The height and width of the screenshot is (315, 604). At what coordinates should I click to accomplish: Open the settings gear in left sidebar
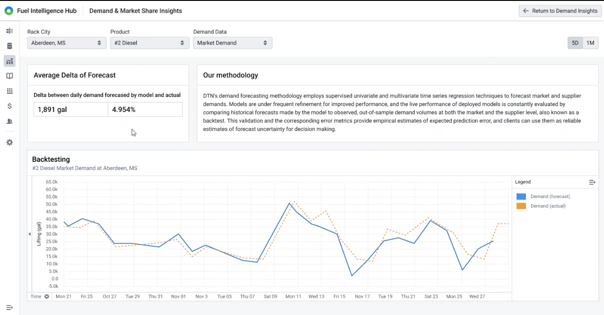click(10, 142)
